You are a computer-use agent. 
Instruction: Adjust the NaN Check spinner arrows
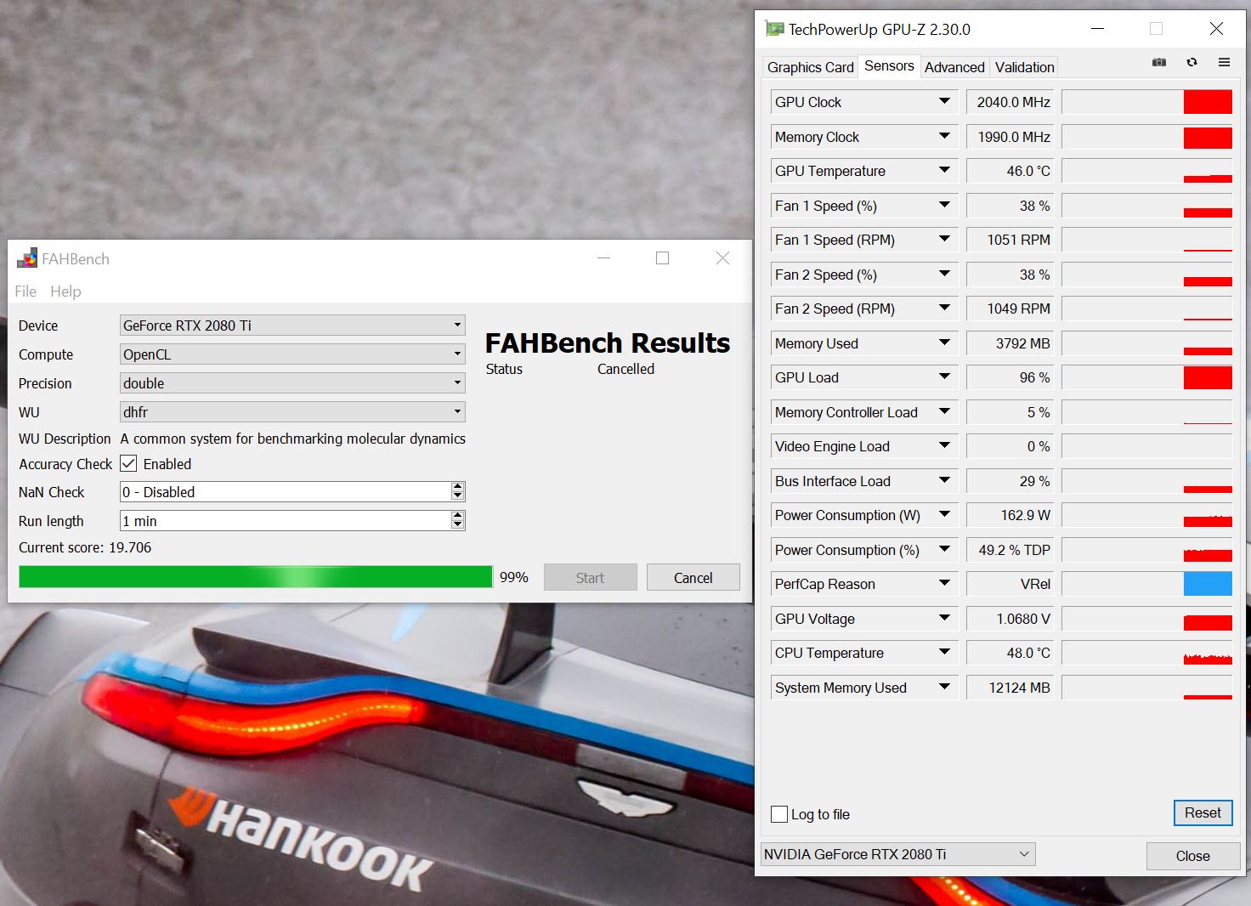[x=458, y=492]
